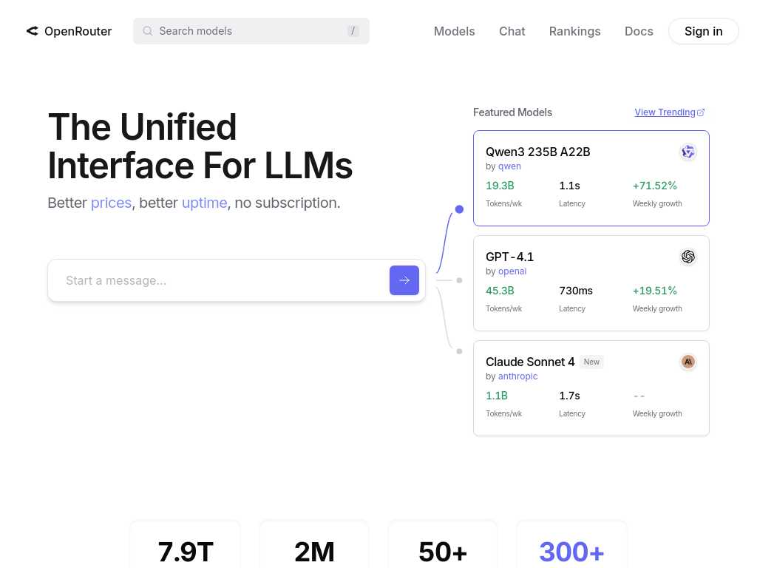Click the +19.51% weekly growth value
This screenshot has height=568, width=757.
tap(655, 290)
